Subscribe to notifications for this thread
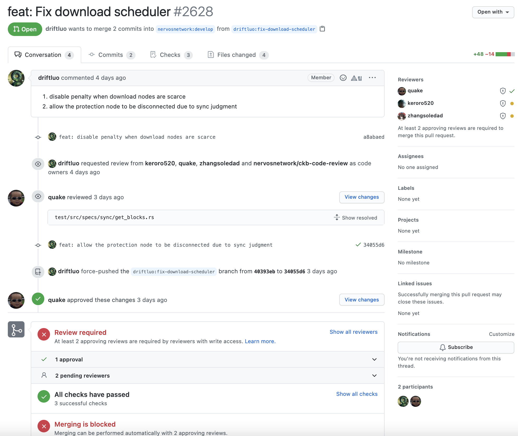This screenshot has height=436, width=518. pyautogui.click(x=456, y=347)
